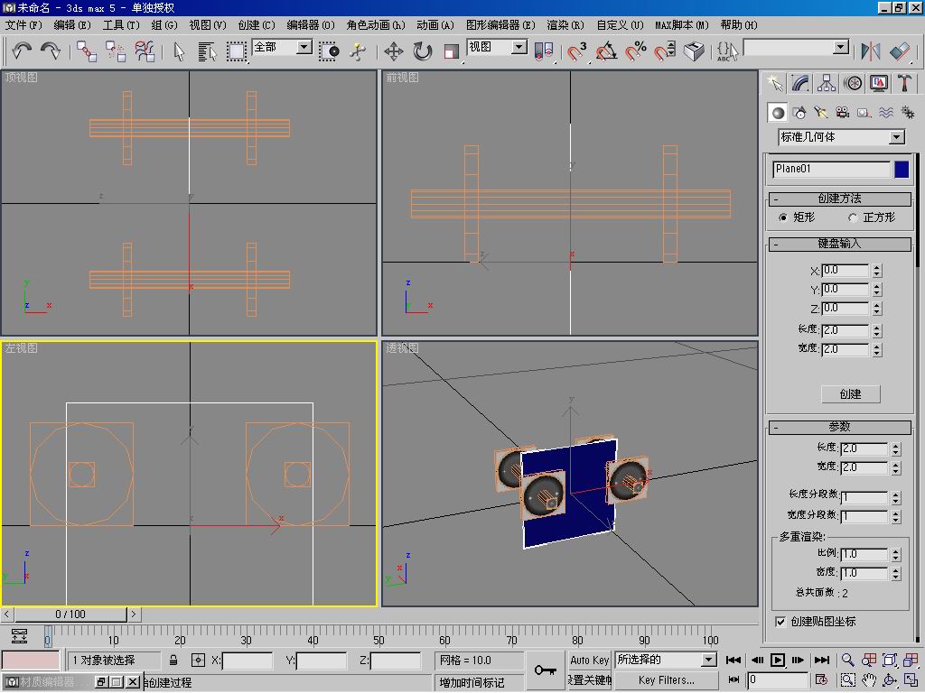Open the 编辑器(O) menu
Image resolution: width=925 pixels, height=693 pixels.
(x=310, y=25)
